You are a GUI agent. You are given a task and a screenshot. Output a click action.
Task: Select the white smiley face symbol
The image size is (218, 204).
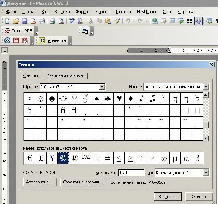(41, 99)
